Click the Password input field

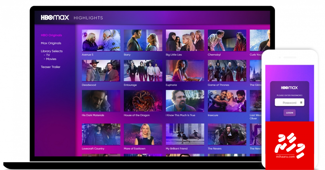pyautogui.click(x=288, y=103)
